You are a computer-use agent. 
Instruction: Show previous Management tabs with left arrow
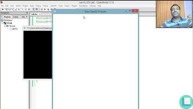[x=2, y=17]
